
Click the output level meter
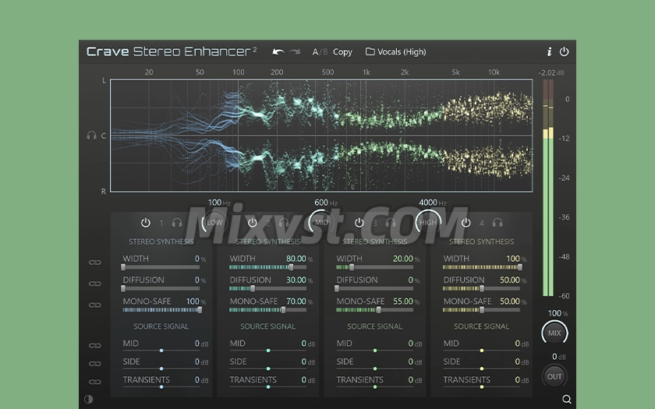[548, 188]
